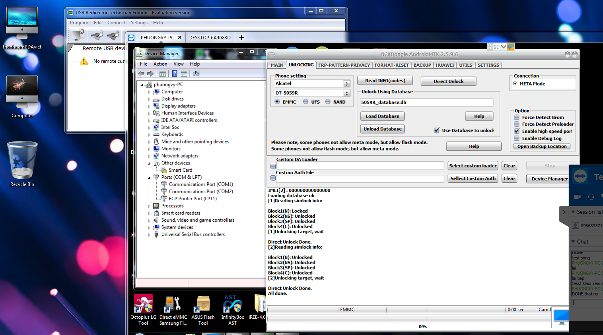Click Sellect Custom Auth button
The height and width of the screenshot is (335, 603).
(x=473, y=178)
